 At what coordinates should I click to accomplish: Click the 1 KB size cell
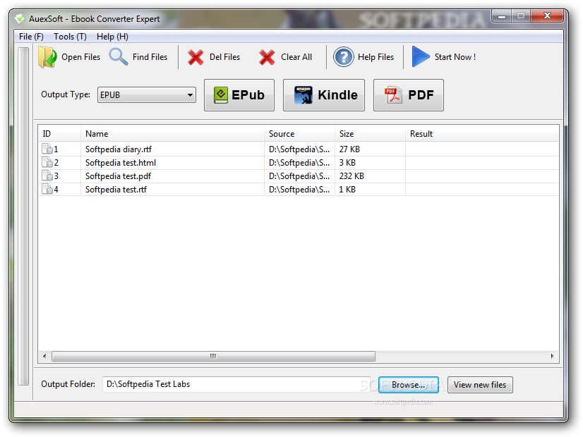pyautogui.click(x=347, y=190)
